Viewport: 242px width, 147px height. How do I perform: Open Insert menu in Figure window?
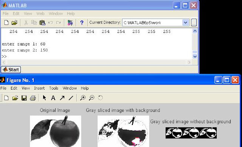point(39,88)
